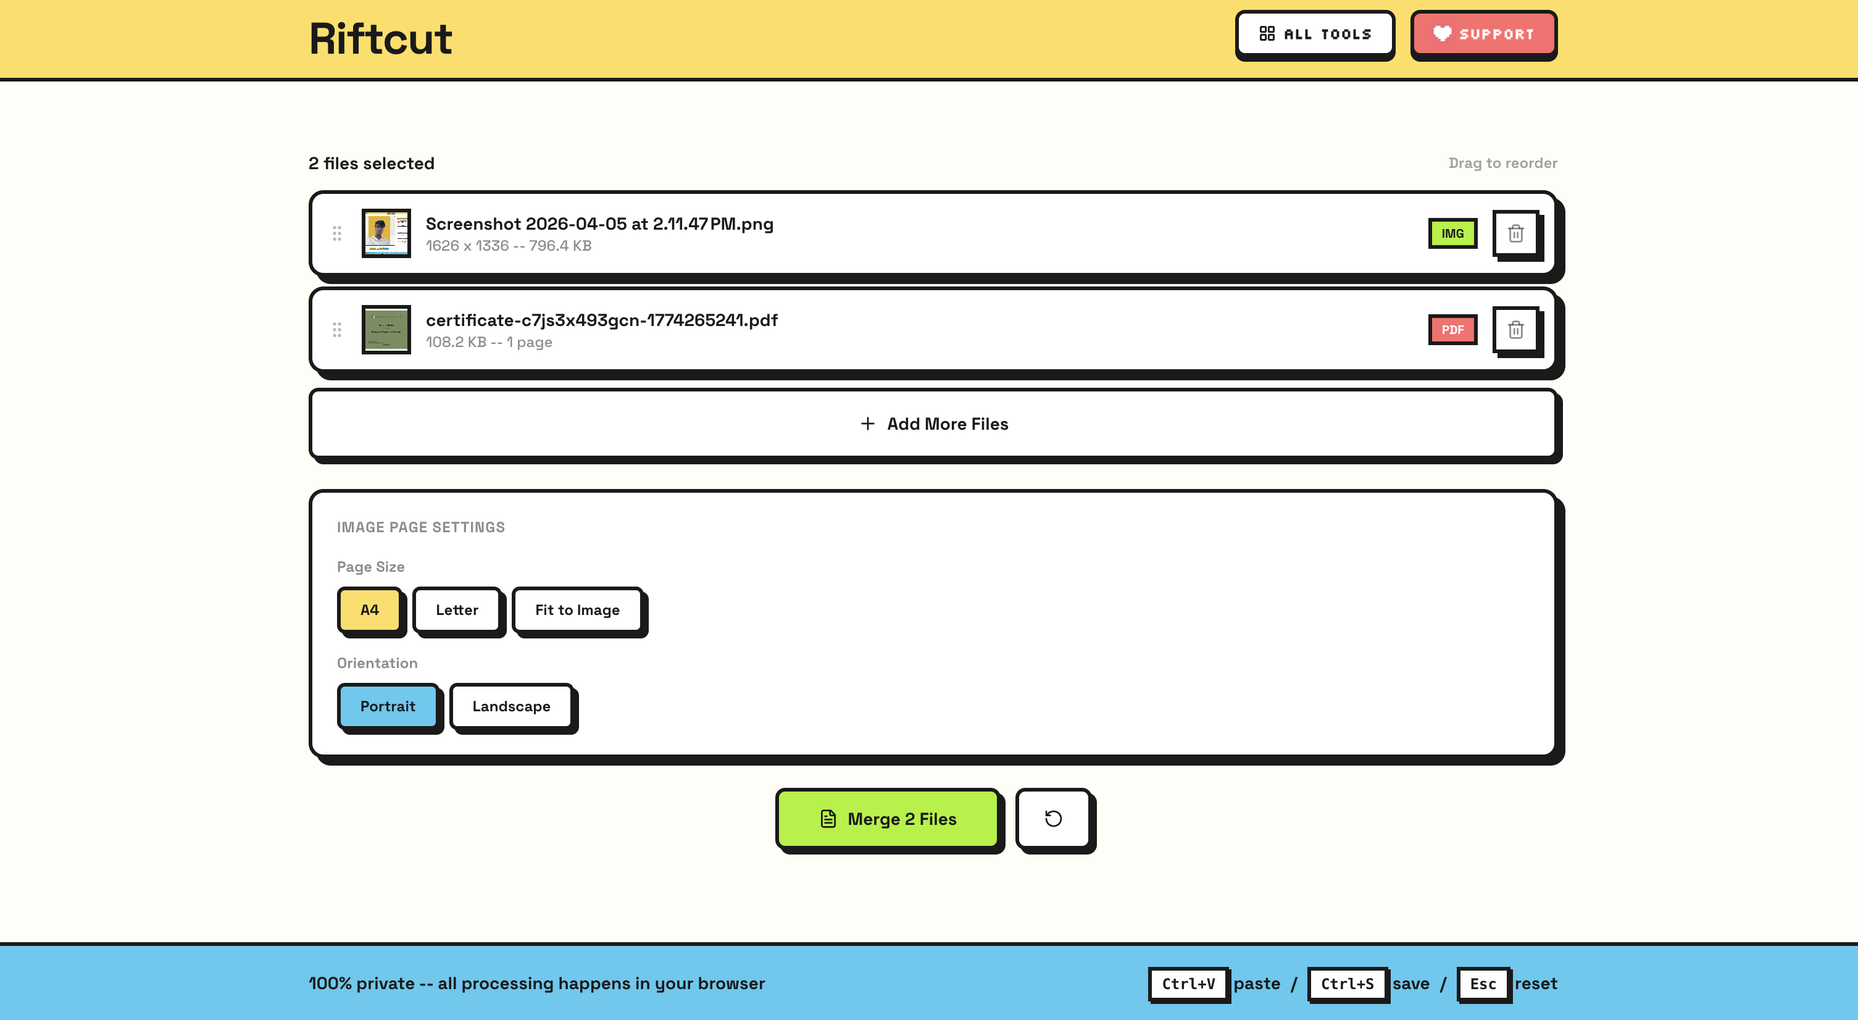Click the drag handle of the certificate PDF row
The image size is (1858, 1020).
click(337, 330)
